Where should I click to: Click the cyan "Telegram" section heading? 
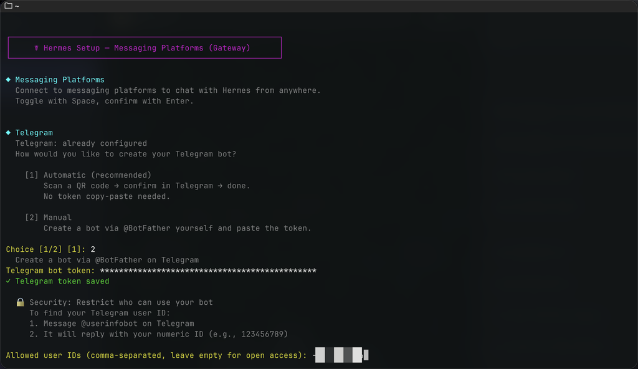(x=34, y=133)
